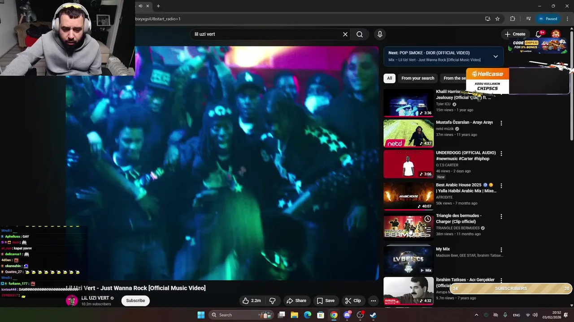The width and height of the screenshot is (574, 322).
Task: Open the Windows Start menu
Action: [x=201, y=315]
